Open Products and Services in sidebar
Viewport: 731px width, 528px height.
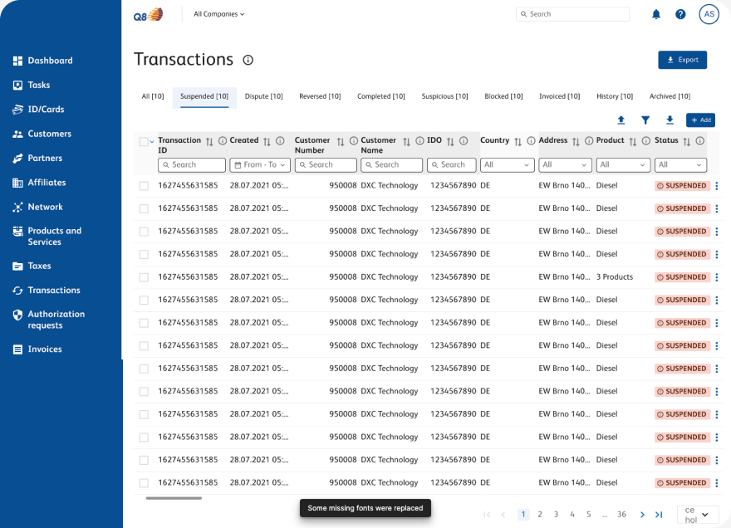[47, 237]
